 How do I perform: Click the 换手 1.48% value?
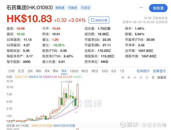139,29
